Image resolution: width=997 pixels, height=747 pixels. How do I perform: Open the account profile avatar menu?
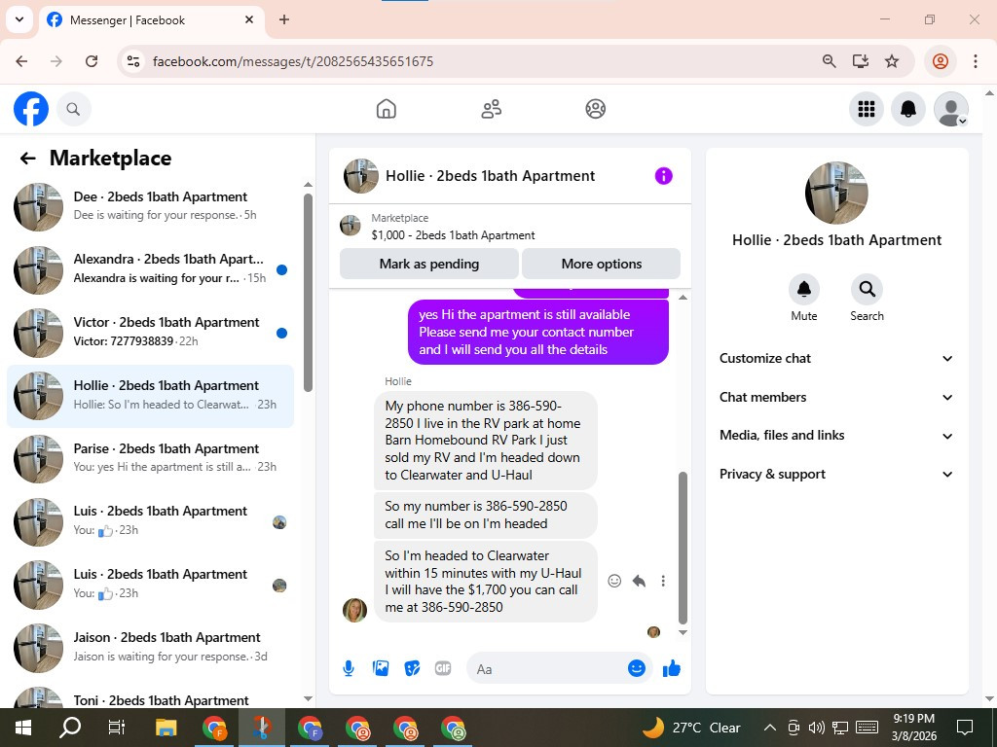(x=950, y=109)
